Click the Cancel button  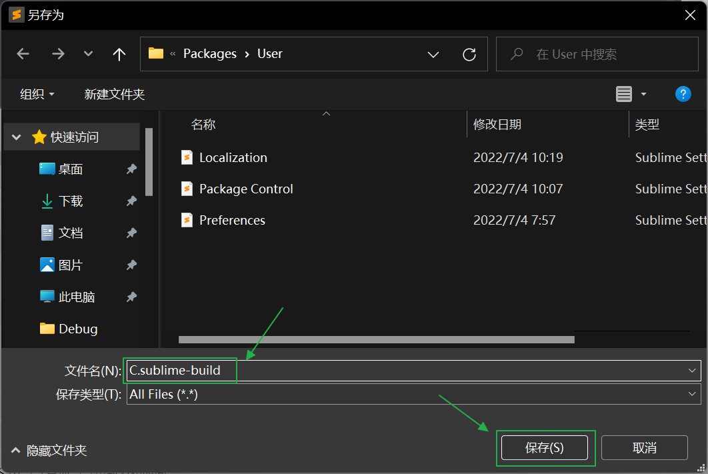point(644,448)
